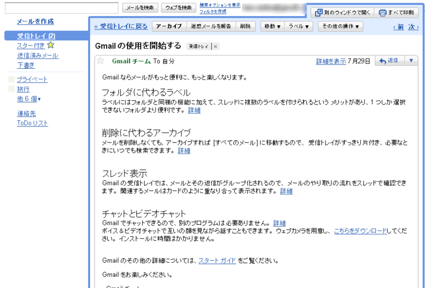This screenshot has width=429, height=288.
Task: Click the 受信トレイ label tag on subject
Action: (x=198, y=47)
